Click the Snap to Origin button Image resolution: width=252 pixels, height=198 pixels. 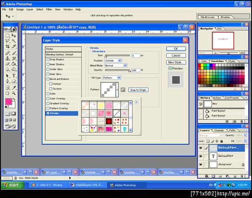coord(138,90)
